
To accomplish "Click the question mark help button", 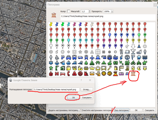I will tap(81, 80).
